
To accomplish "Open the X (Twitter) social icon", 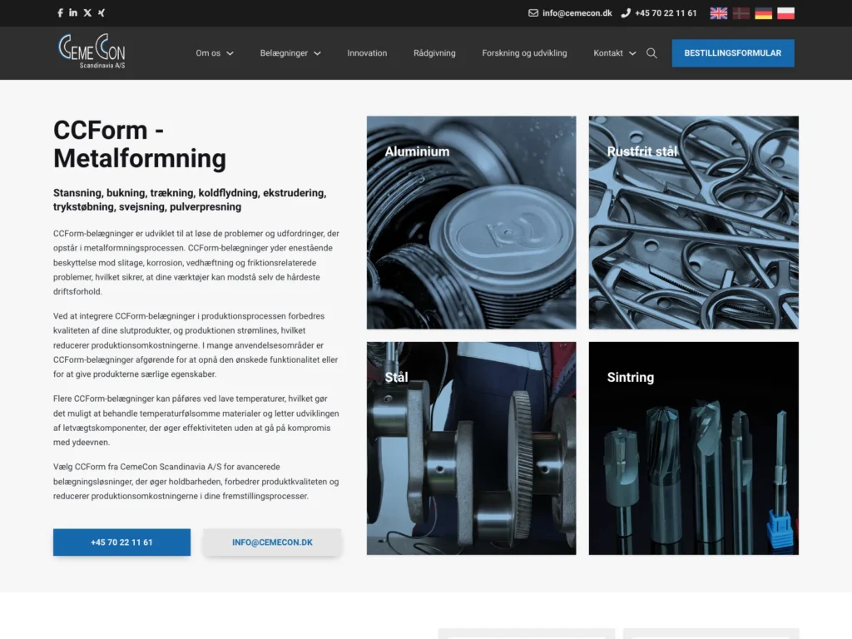I will (87, 13).
